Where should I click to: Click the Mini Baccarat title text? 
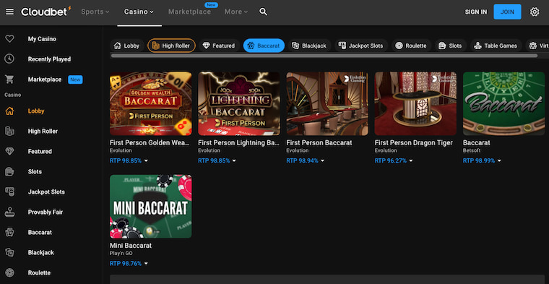(131, 246)
